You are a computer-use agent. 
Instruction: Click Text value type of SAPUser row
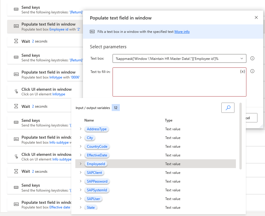coord(173,199)
